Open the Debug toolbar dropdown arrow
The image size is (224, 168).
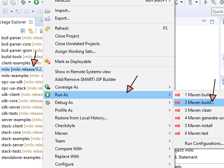pos(29,2)
